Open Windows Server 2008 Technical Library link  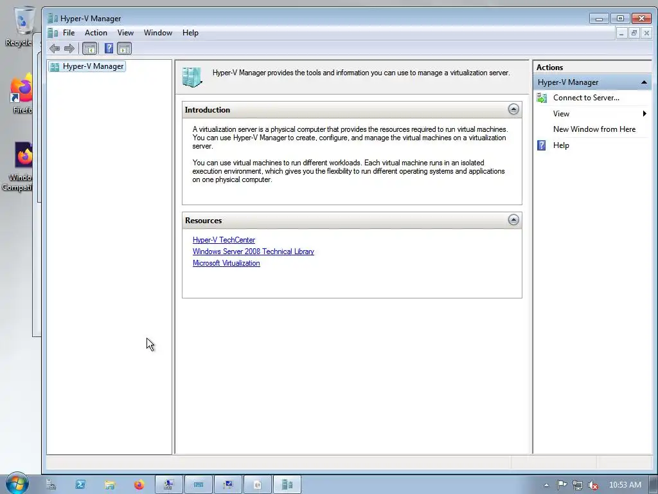click(x=253, y=252)
